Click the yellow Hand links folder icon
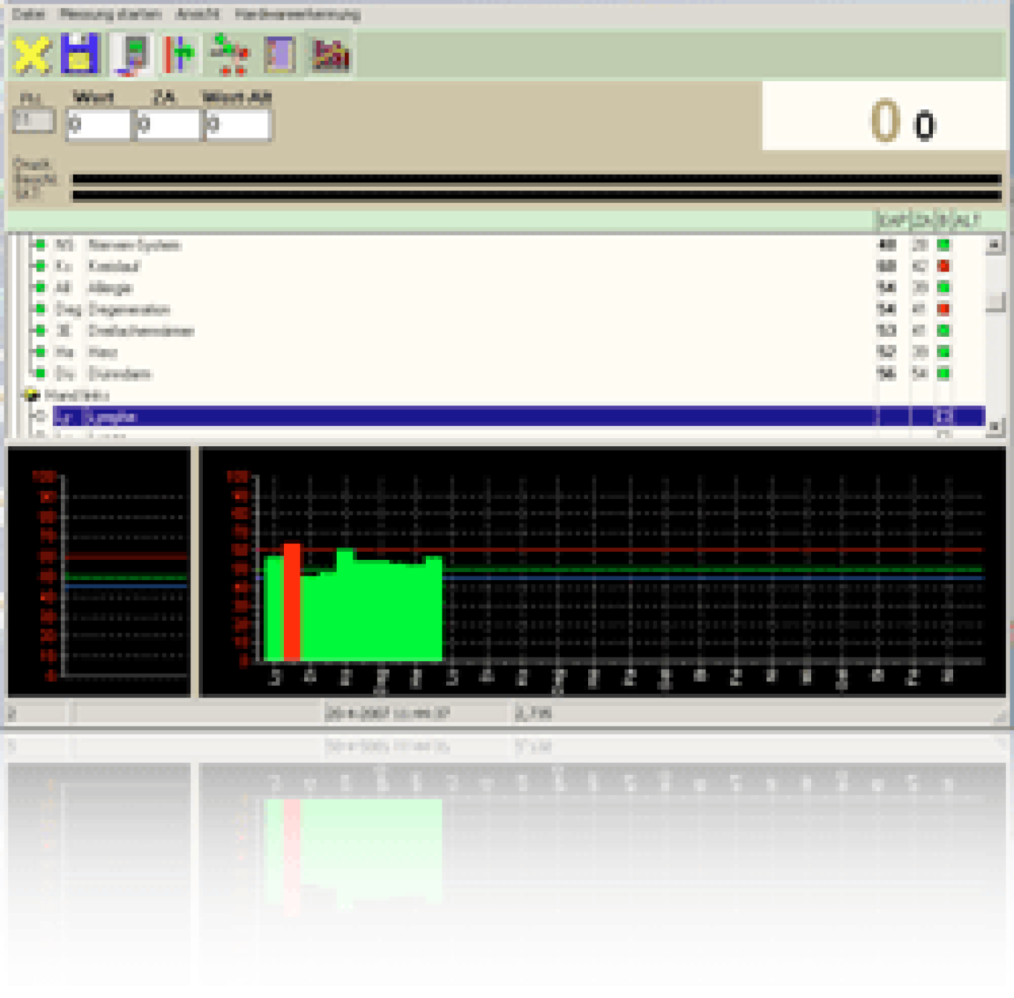The width and height of the screenshot is (1014, 998). tap(33, 395)
